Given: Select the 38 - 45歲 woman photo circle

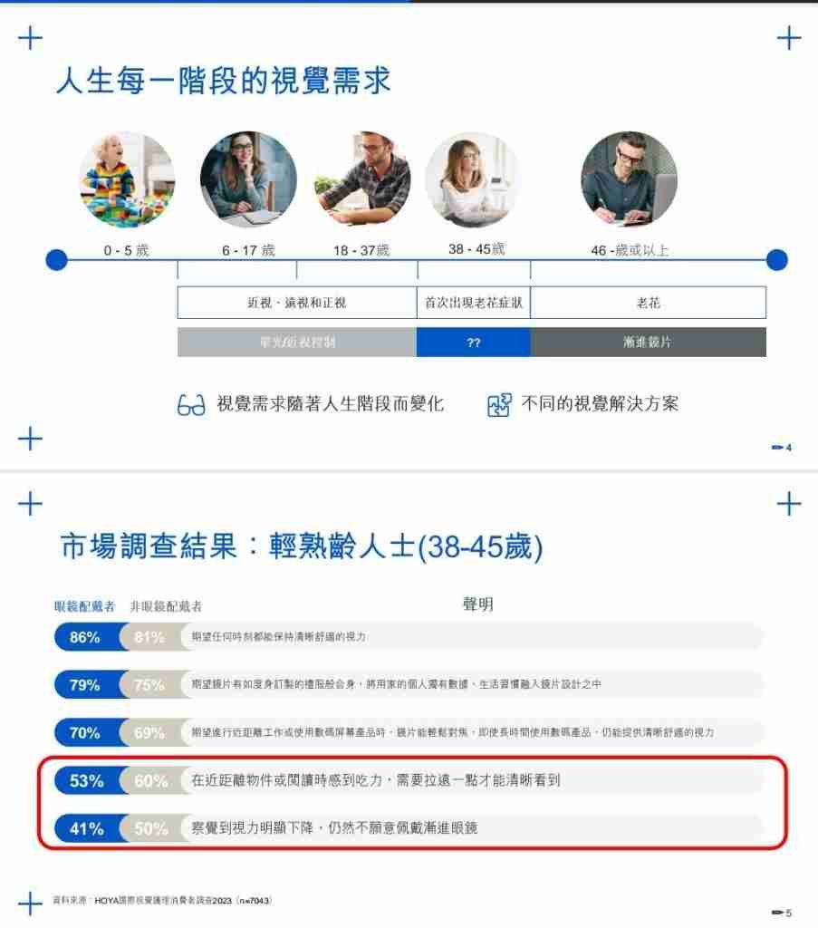Looking at the screenshot, I should tap(473, 179).
